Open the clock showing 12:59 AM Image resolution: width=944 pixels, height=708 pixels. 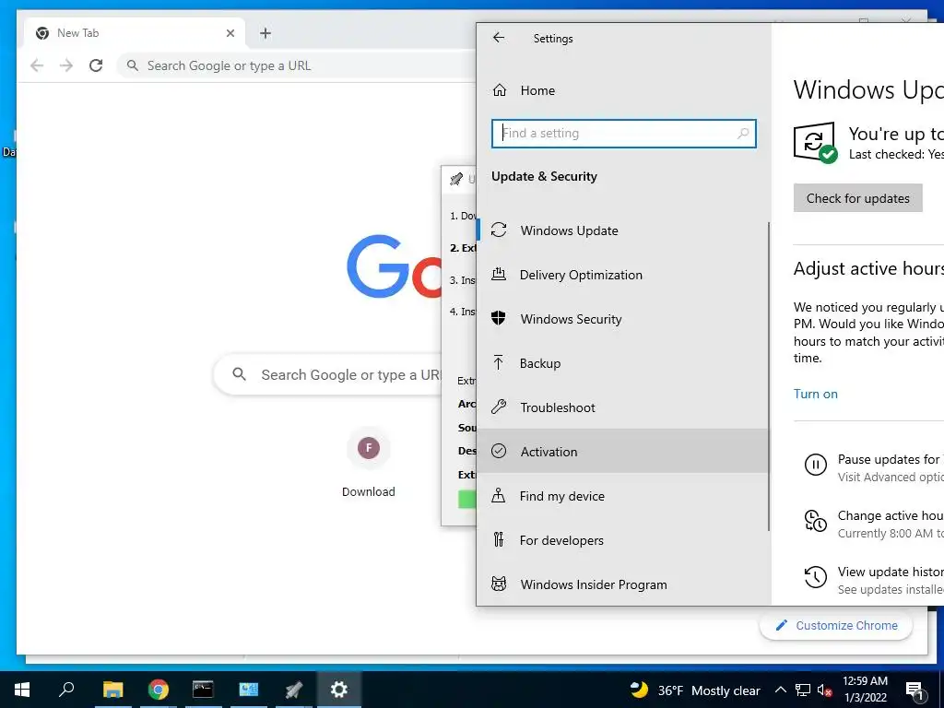865,690
